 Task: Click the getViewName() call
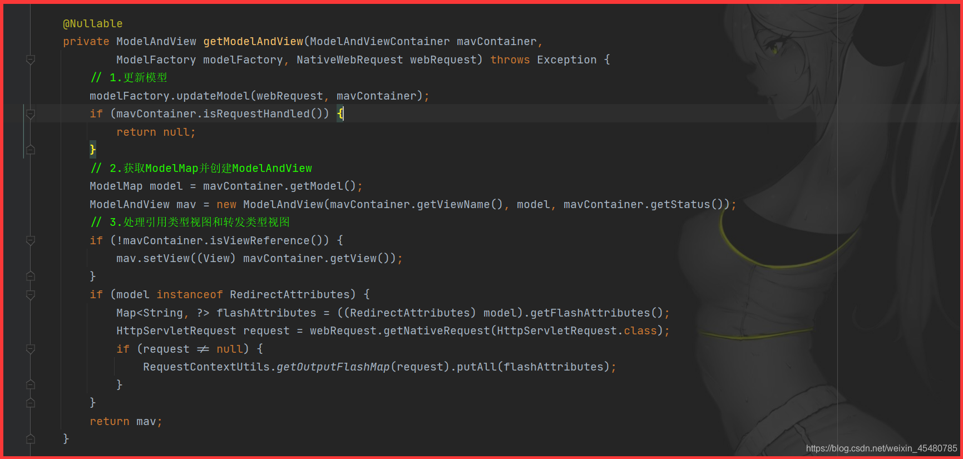(460, 204)
